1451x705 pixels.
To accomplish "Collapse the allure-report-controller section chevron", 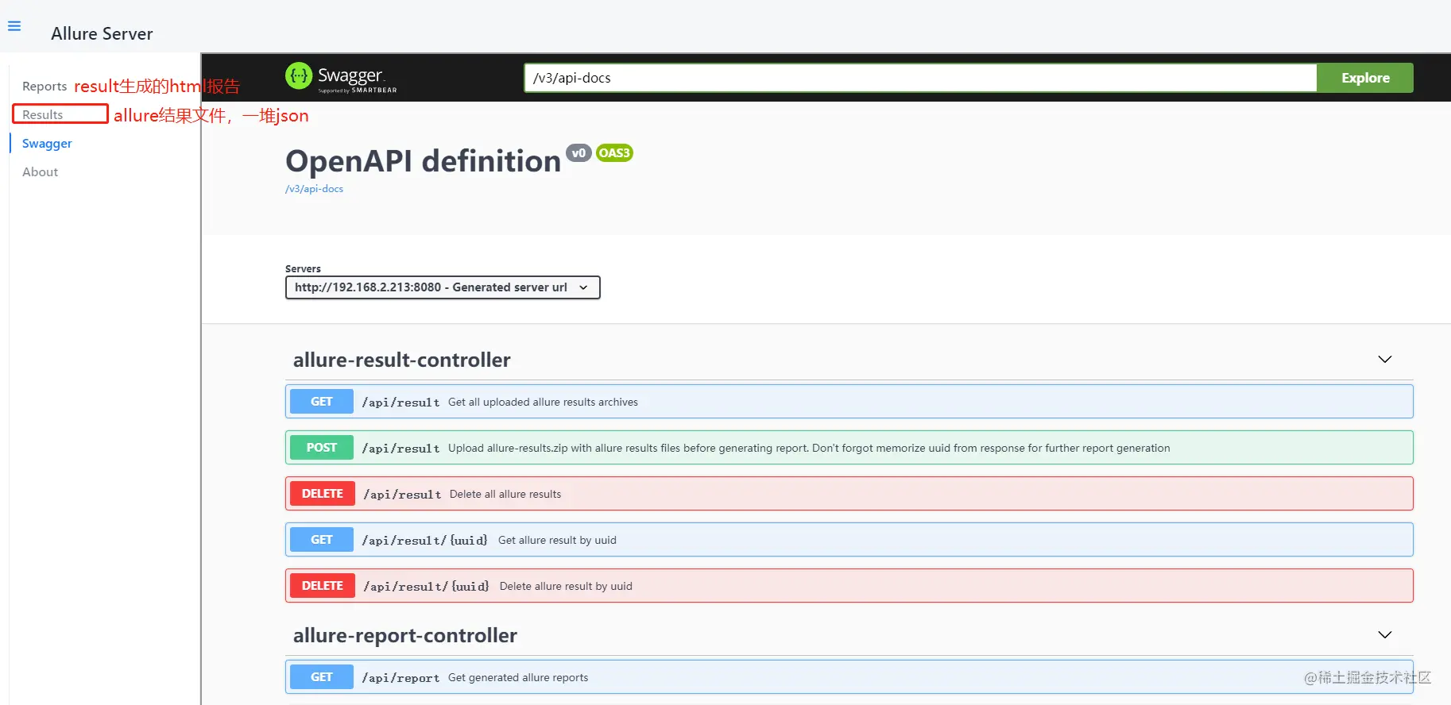I will tap(1385, 635).
